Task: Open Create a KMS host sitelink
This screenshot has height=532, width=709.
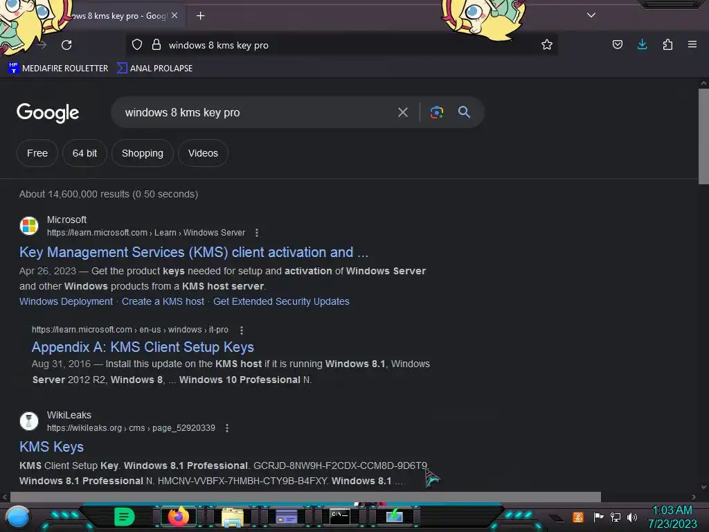Action: pyautogui.click(x=163, y=301)
